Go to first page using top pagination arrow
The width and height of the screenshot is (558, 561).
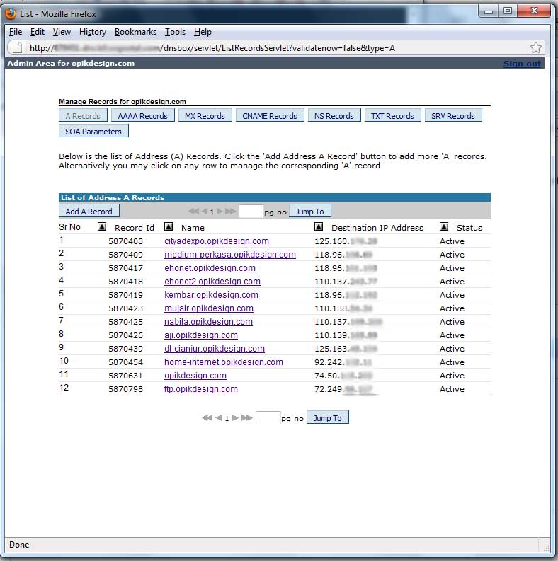193,212
